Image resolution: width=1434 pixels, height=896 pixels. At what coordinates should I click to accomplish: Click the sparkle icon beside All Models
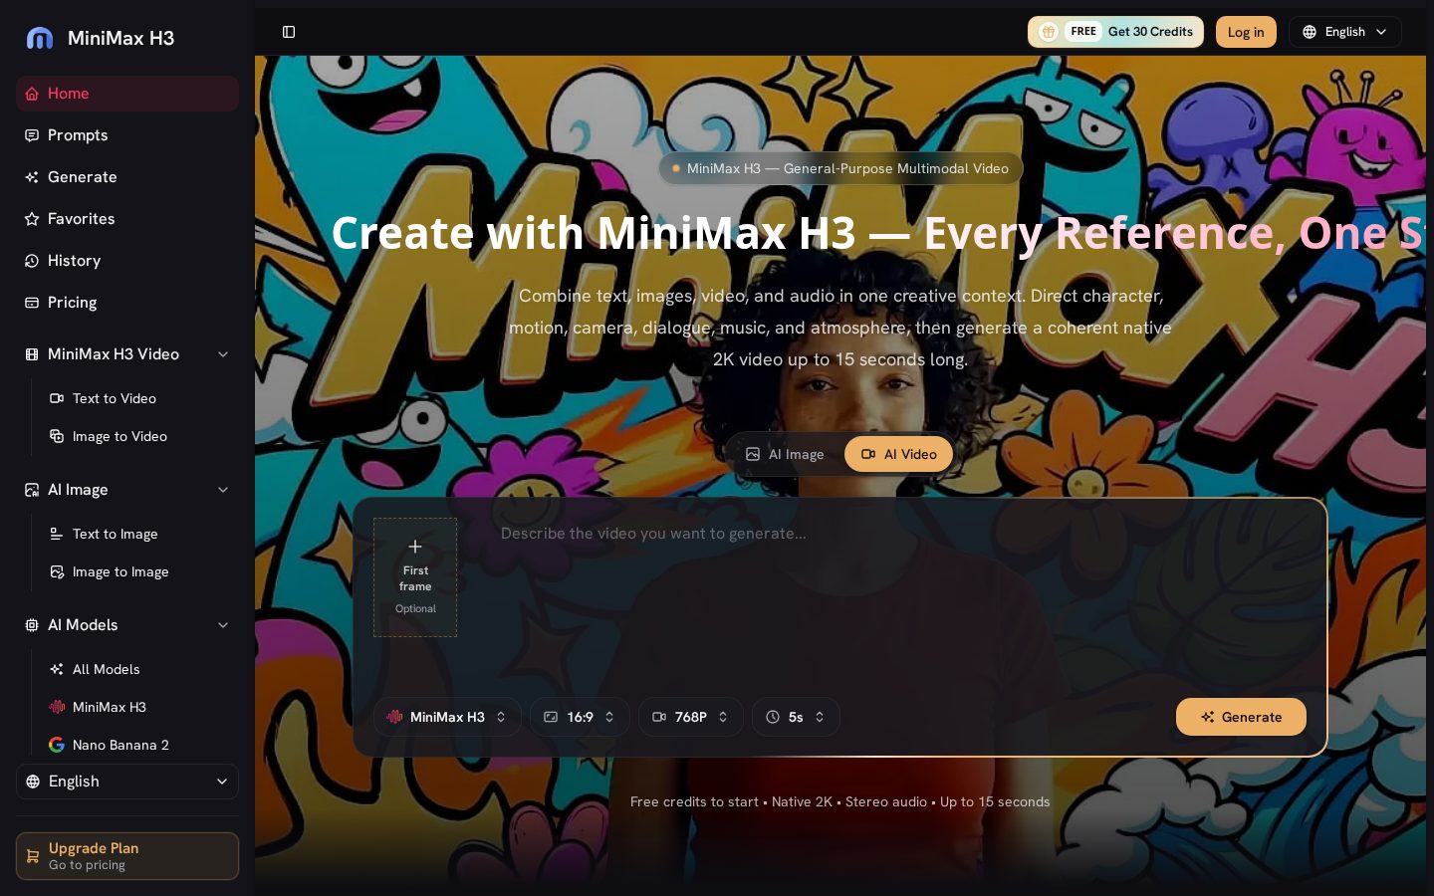tap(57, 669)
